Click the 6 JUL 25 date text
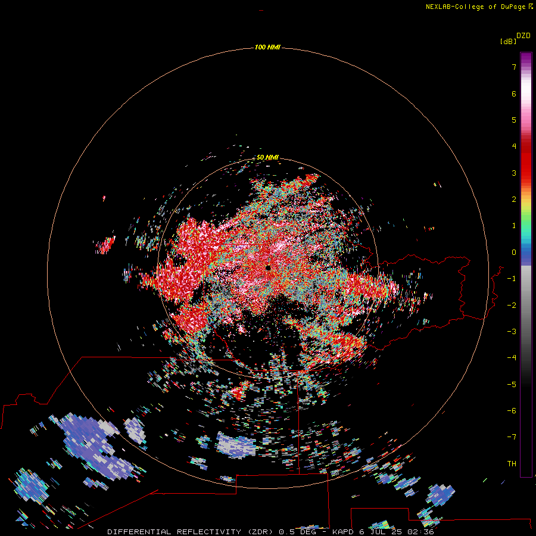The width and height of the screenshot is (536, 536). (381, 532)
